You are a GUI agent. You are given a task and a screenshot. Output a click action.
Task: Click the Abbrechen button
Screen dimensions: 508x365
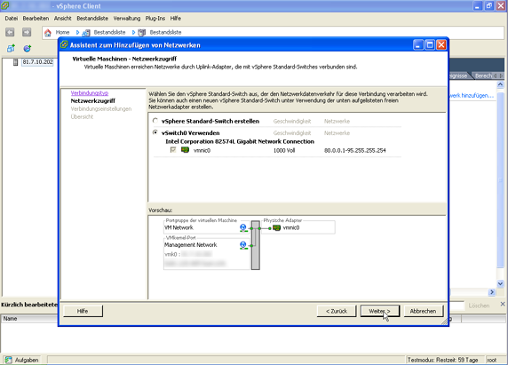coord(423,311)
